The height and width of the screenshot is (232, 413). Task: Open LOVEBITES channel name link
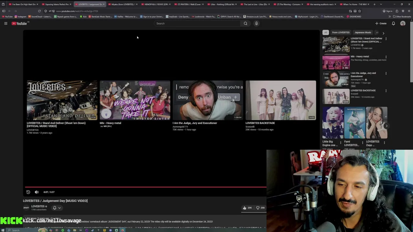(x=38, y=206)
